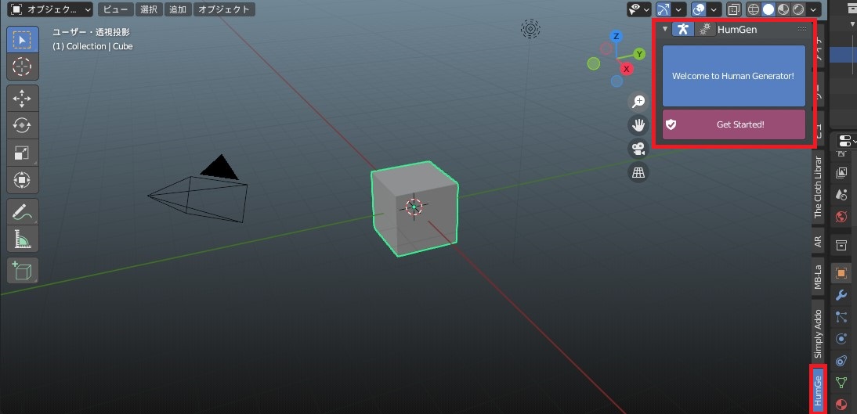The width and height of the screenshot is (857, 414).
Task: Select the Measure ruler tool
Action: [x=23, y=239]
